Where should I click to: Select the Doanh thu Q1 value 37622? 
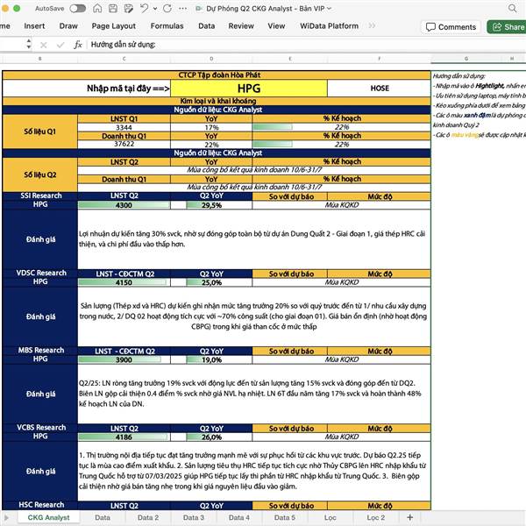point(124,145)
